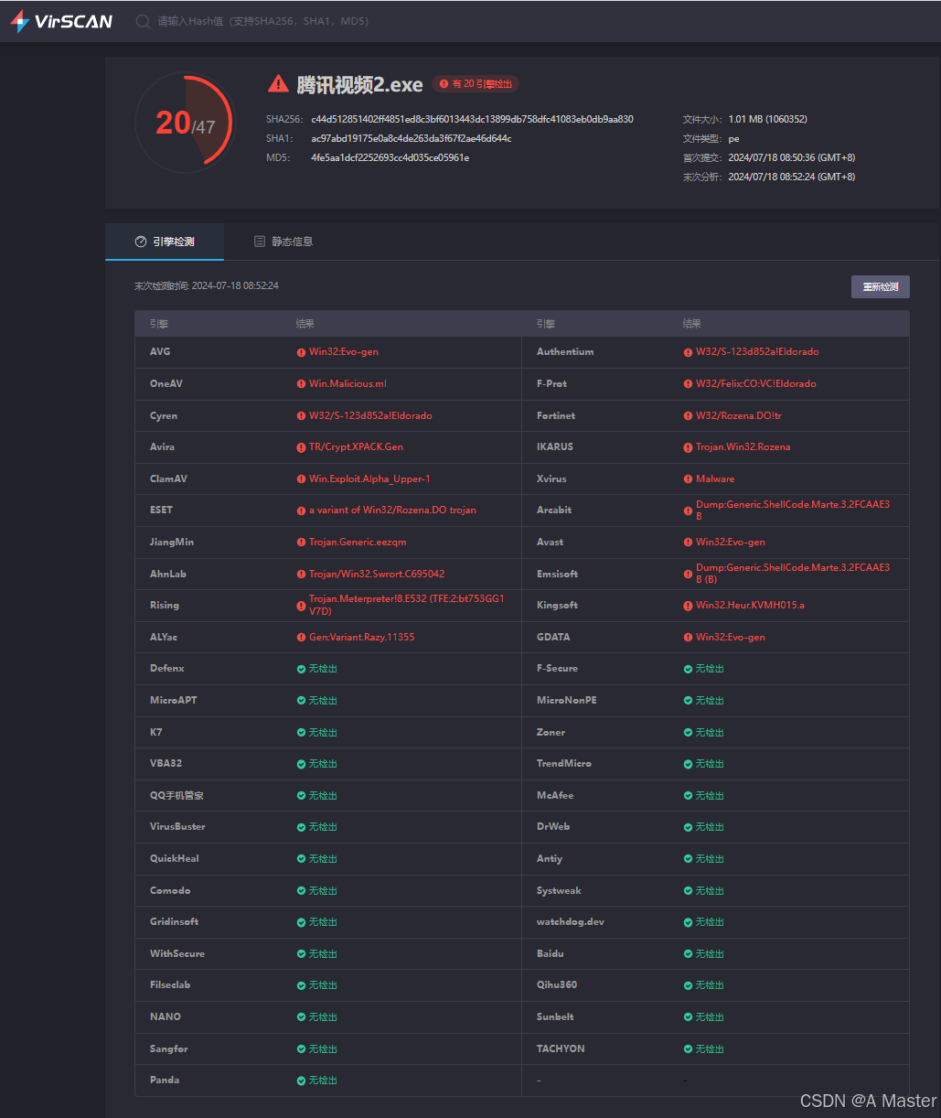Select the MD5 hash value
Viewport: 941px width, 1118px height.
(390, 157)
